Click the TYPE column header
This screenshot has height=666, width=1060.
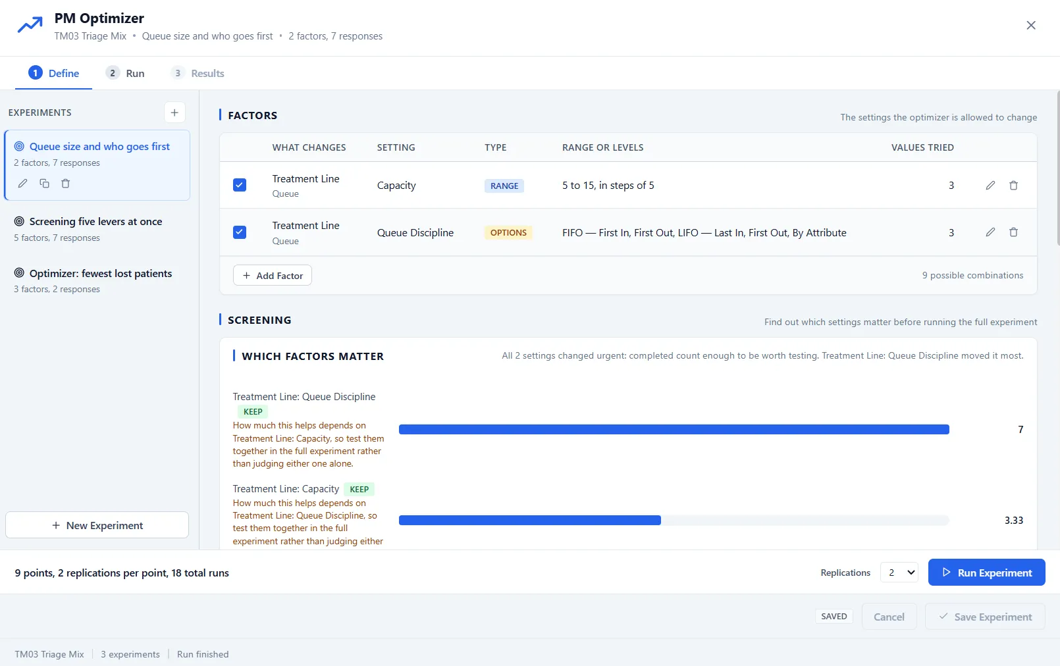pos(496,147)
